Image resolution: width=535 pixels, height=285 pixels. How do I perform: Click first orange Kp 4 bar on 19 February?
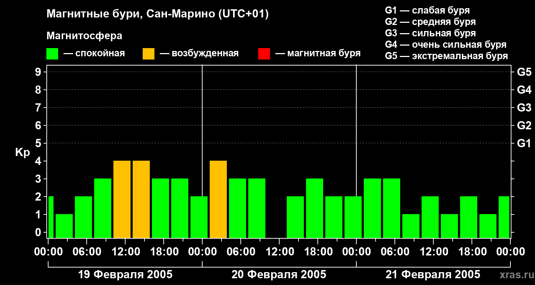click(x=122, y=199)
